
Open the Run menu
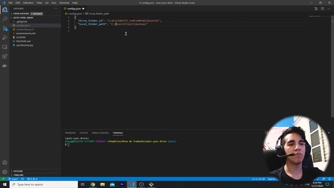pos(54,3)
